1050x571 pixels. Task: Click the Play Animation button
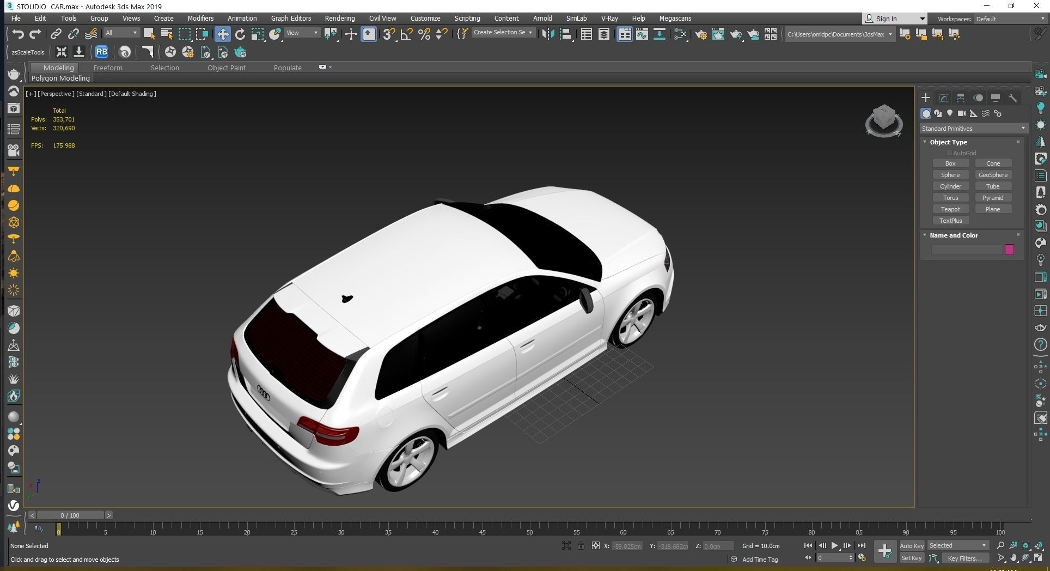point(834,545)
